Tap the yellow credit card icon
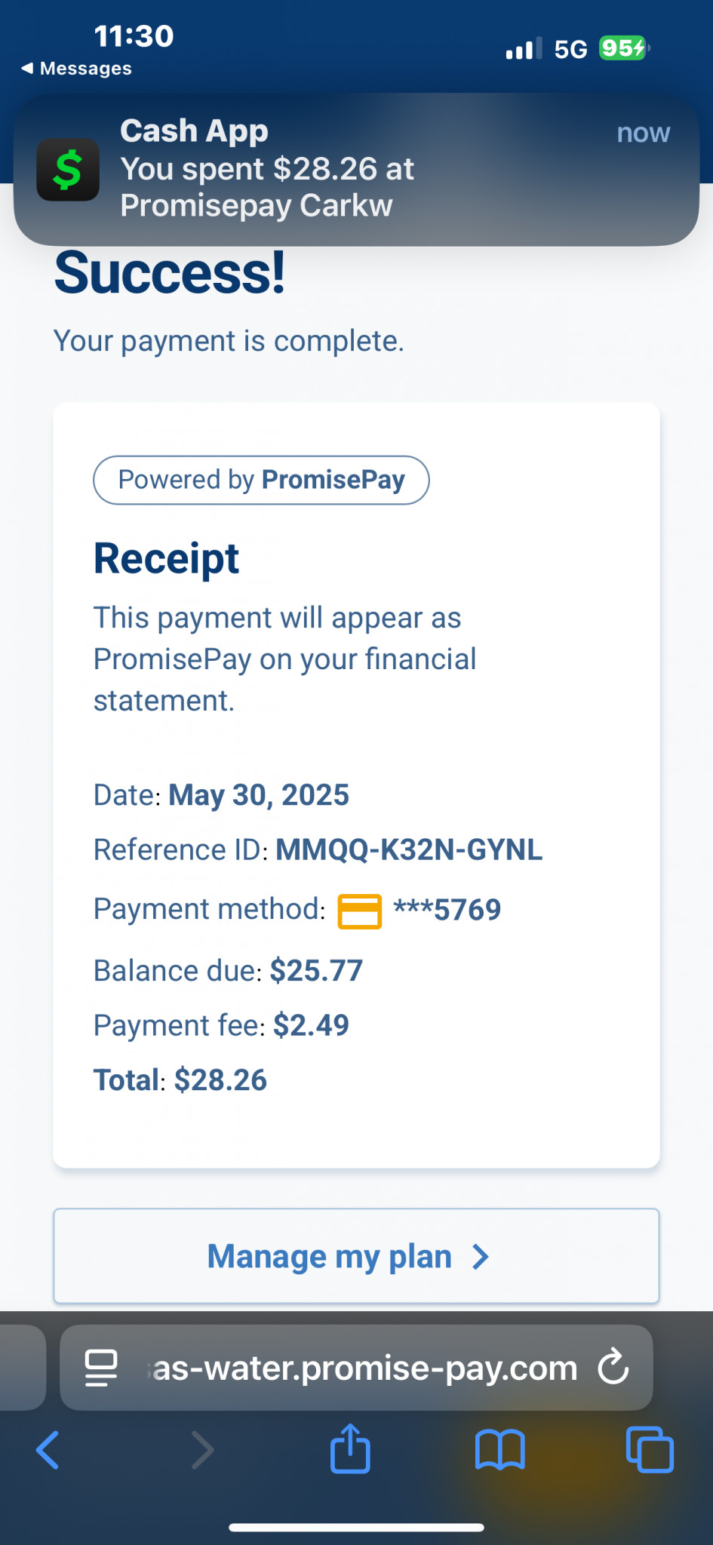713x1545 pixels. point(359,911)
